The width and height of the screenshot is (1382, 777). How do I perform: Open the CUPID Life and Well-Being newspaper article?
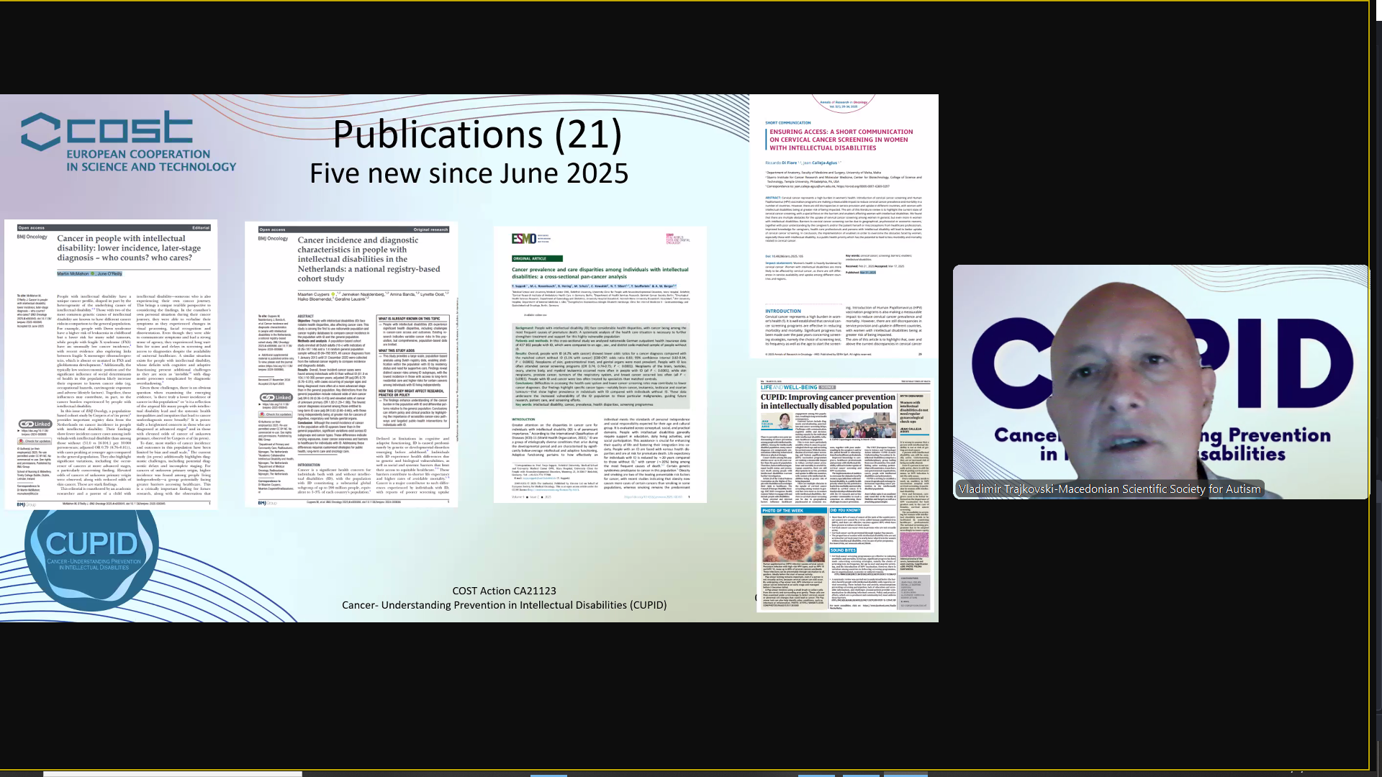click(845, 496)
